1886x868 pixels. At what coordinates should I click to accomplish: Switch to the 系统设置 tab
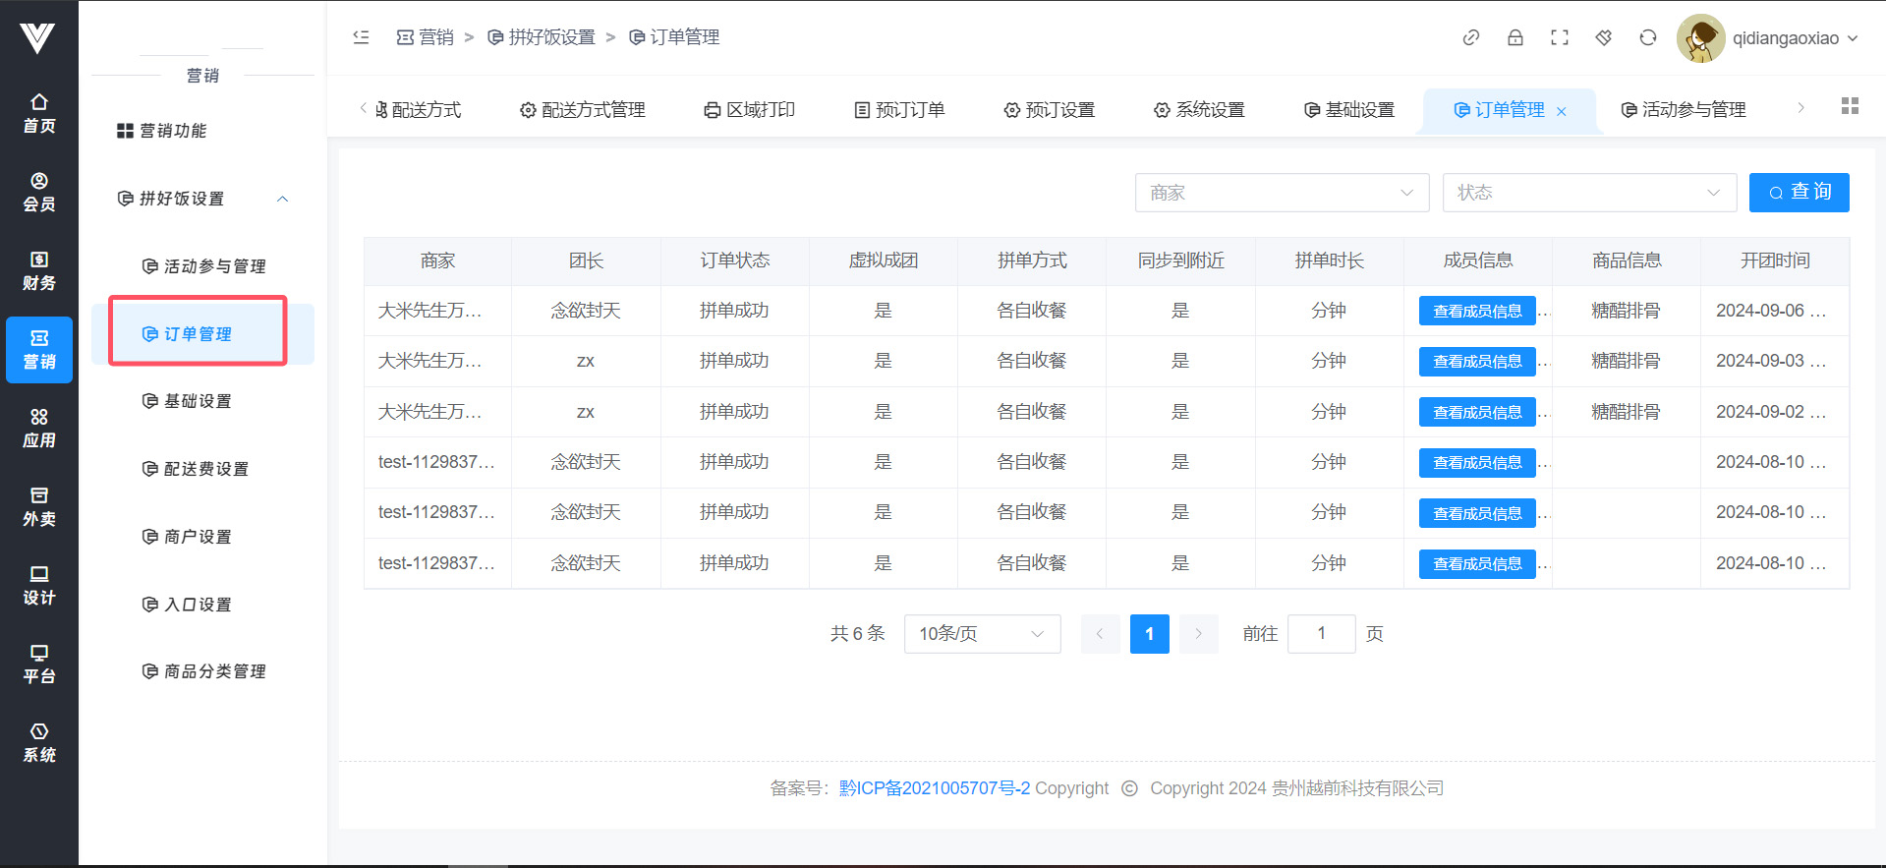point(1199,110)
